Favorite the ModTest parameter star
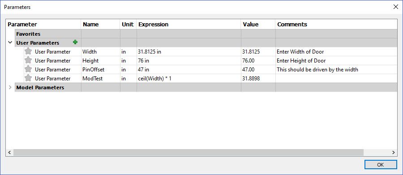 pos(28,78)
